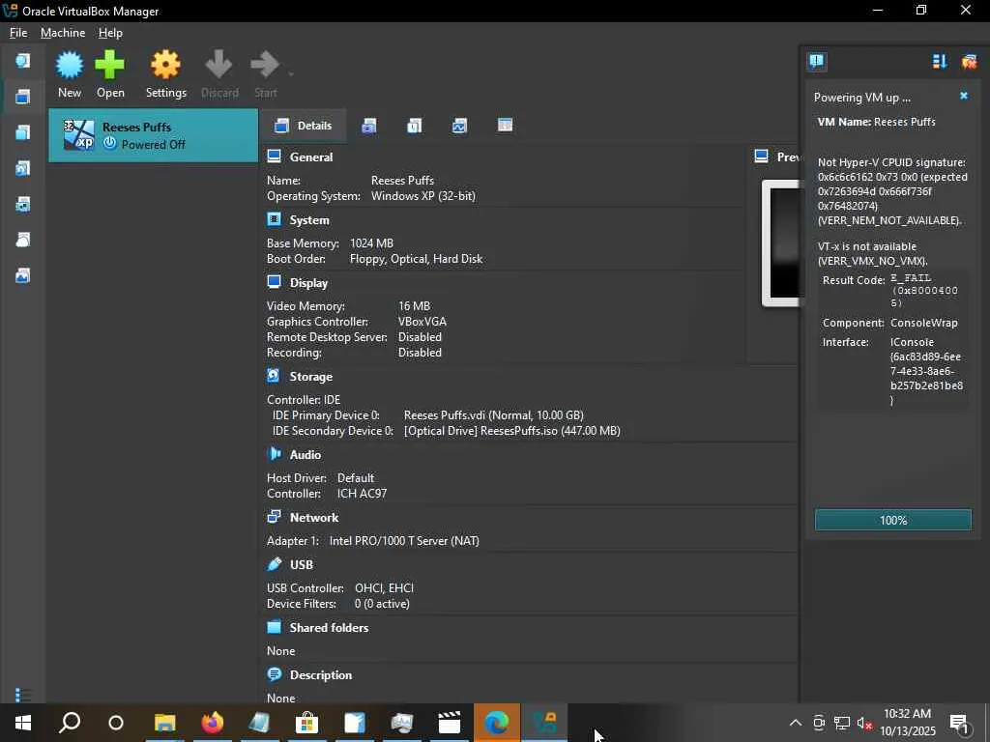Viewport: 990px width, 742px height.
Task: Open the File menu
Action: click(18, 33)
